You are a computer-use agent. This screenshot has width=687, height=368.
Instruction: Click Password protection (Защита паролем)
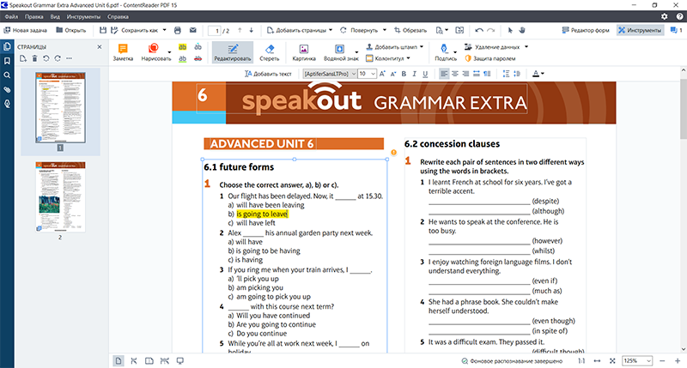[489, 58]
